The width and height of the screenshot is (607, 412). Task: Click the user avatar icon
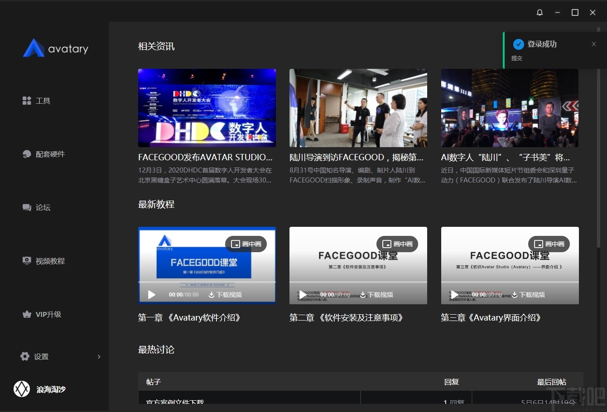[22, 389]
